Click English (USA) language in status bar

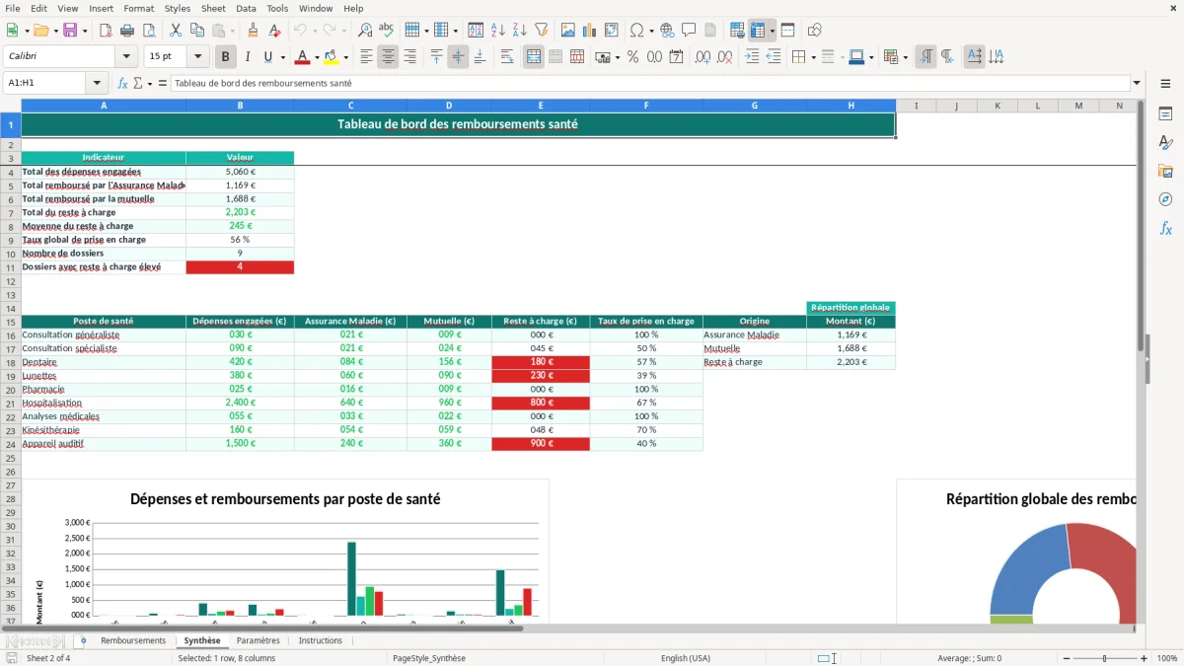coord(686,658)
